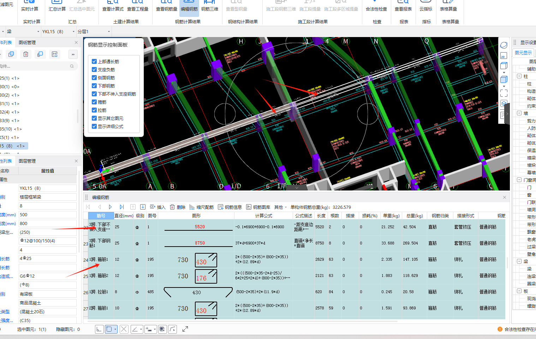The height and width of the screenshot is (339, 536).
Task: Jump to last rebar record arrow
Action: (121, 207)
